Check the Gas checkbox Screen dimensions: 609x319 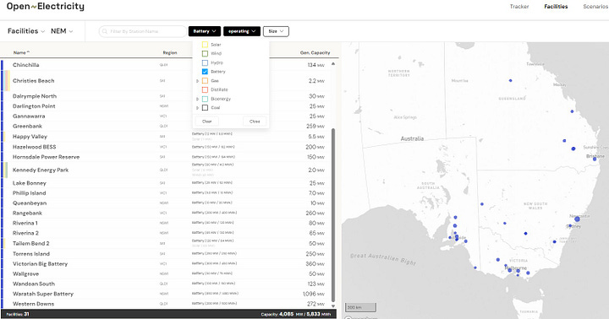[205, 81]
